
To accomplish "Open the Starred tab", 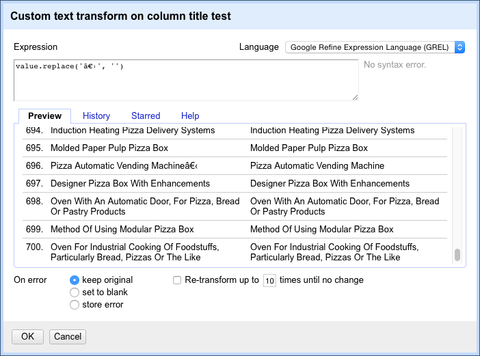I will 146,116.
